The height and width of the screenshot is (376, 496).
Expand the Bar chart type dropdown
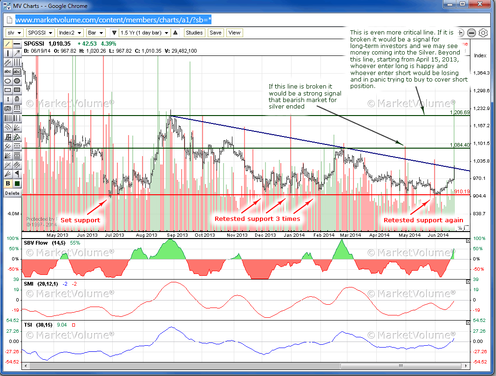coord(96,33)
